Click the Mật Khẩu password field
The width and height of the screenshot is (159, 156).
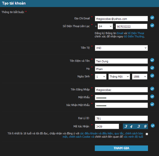click(121, 97)
